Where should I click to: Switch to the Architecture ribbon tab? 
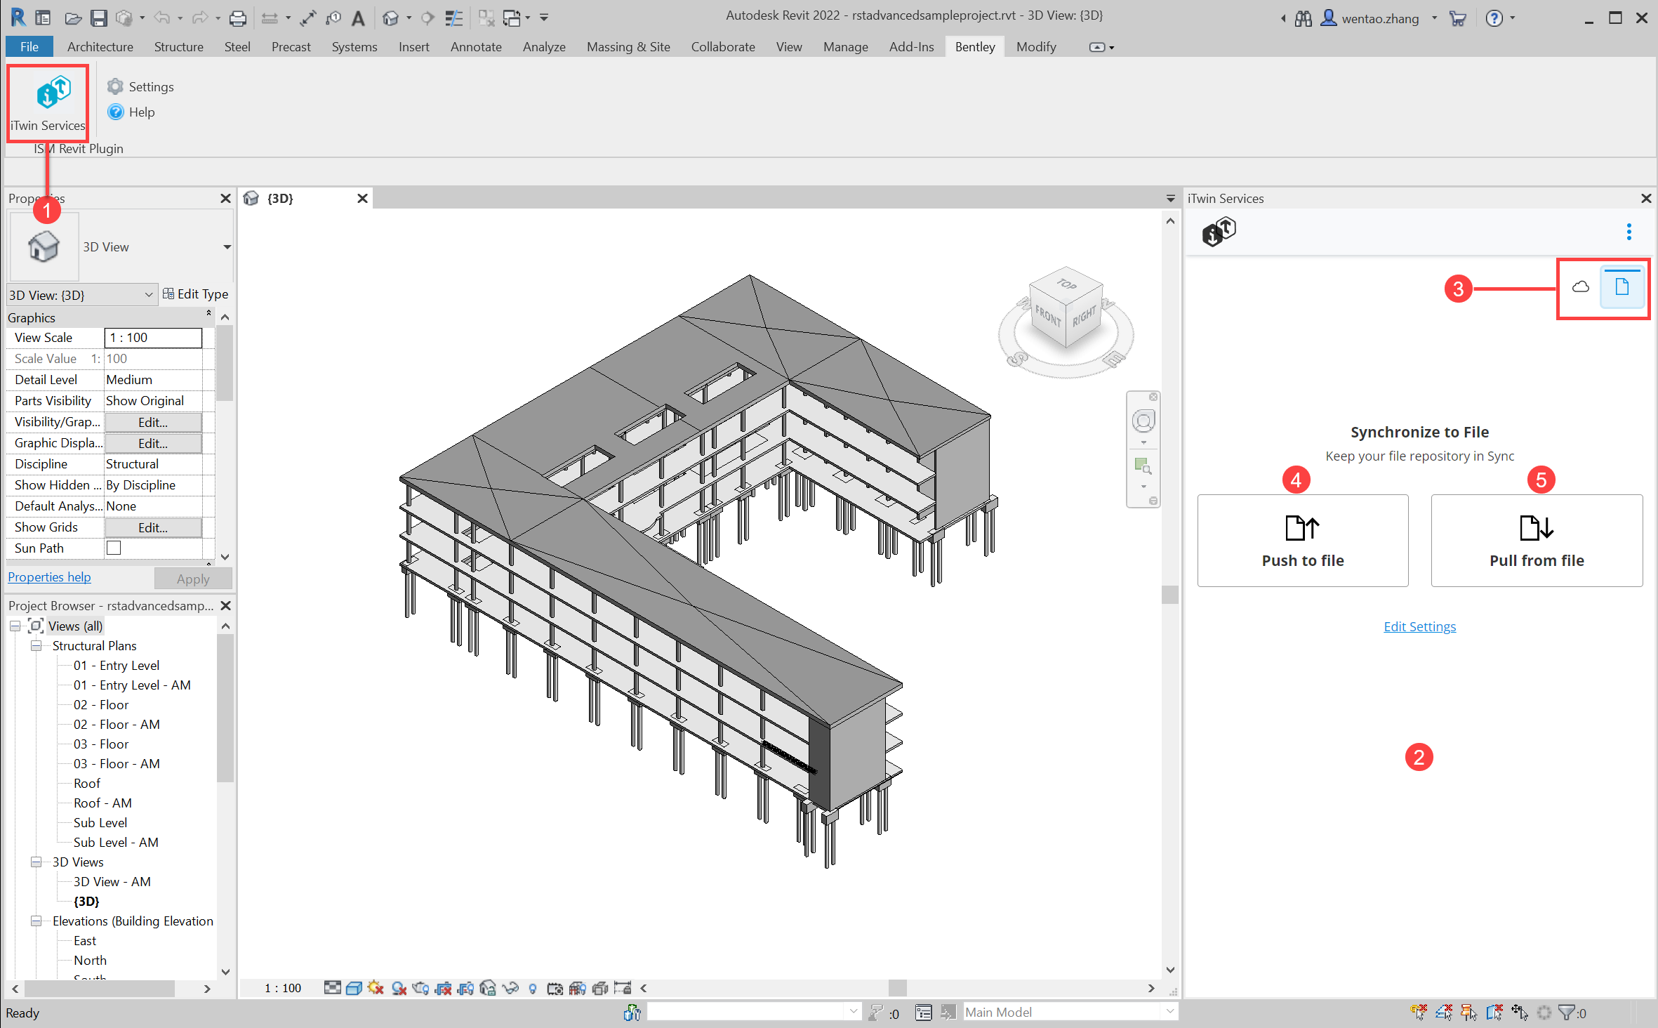click(x=100, y=47)
